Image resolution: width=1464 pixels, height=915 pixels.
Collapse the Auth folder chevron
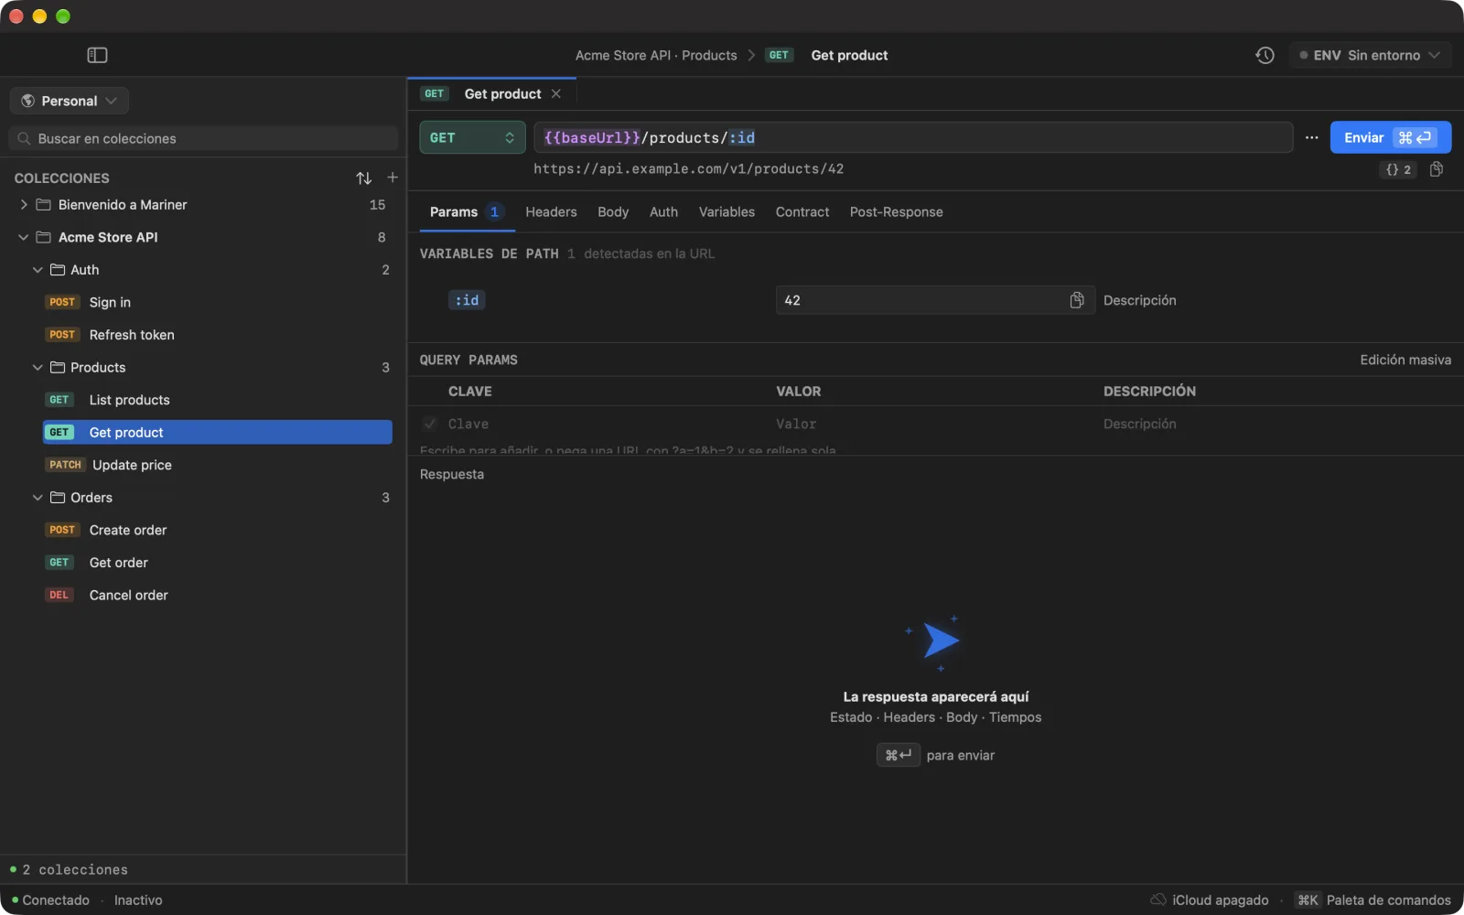click(38, 270)
